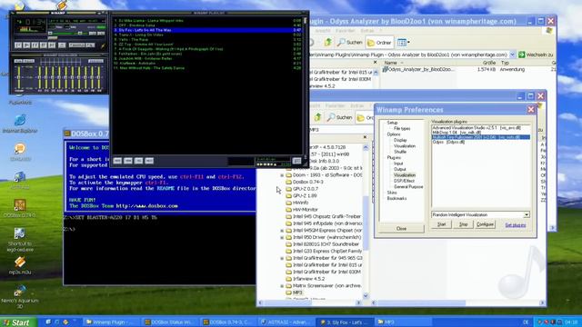Close folder pane in Odyss explorer window
The image size is (582, 327).
point(375,63)
